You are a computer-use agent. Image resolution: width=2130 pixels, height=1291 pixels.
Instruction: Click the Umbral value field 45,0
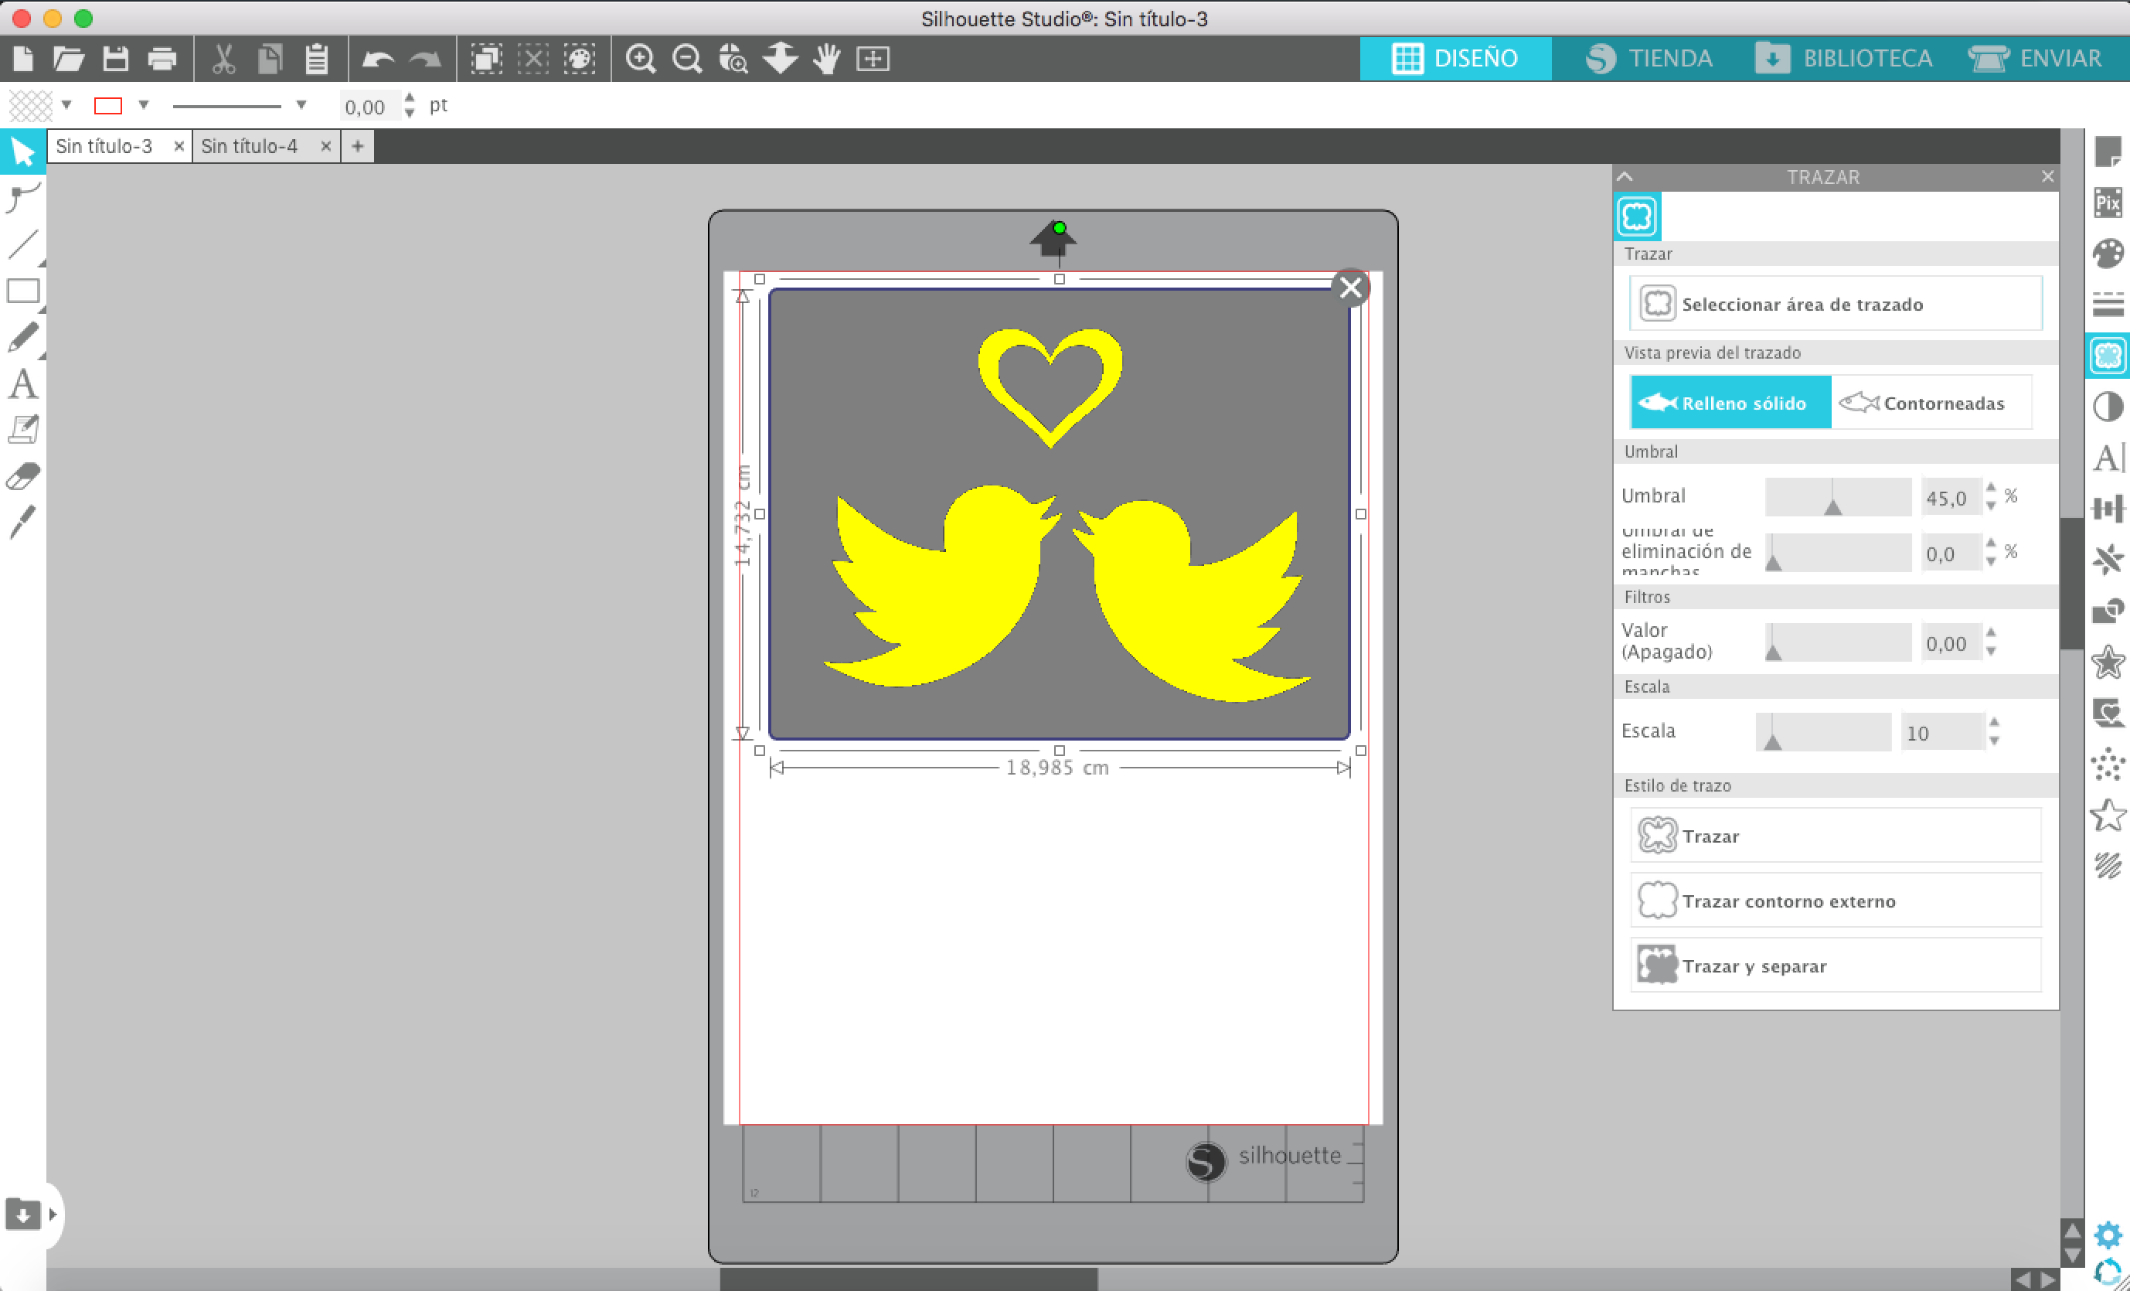click(x=1950, y=497)
